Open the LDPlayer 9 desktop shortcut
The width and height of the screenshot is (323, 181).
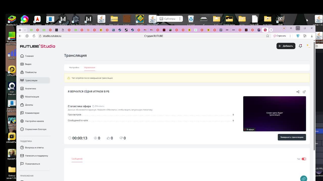point(12,71)
